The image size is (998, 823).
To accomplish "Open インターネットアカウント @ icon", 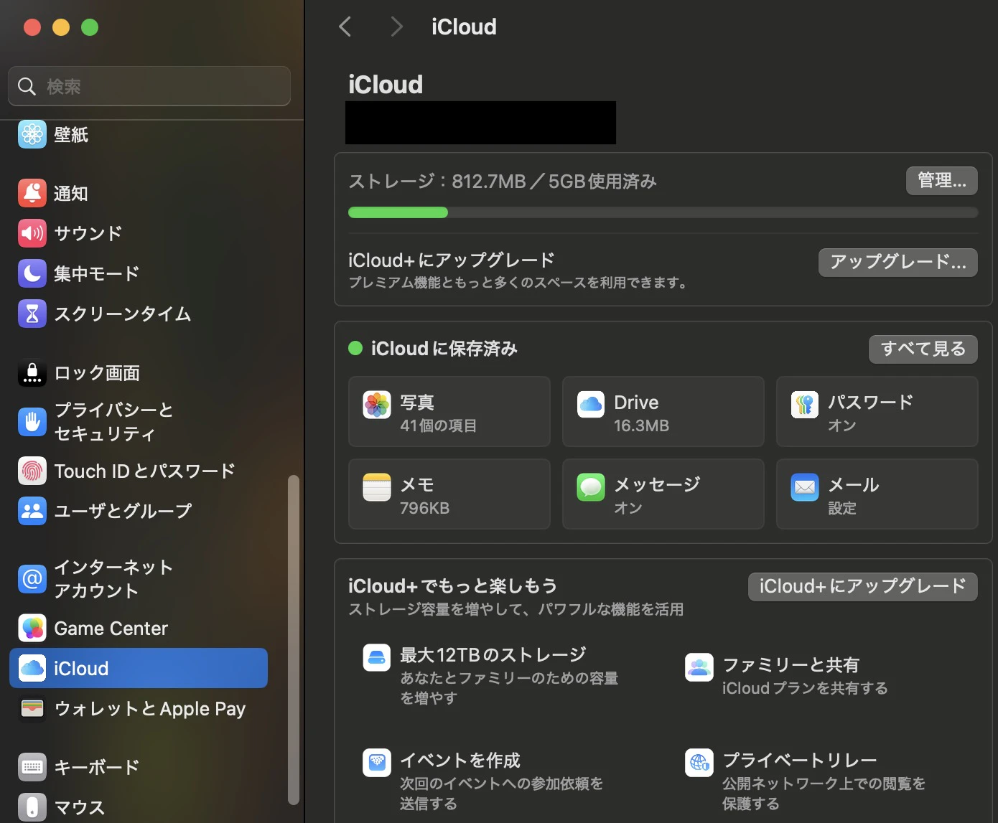I will point(32,578).
